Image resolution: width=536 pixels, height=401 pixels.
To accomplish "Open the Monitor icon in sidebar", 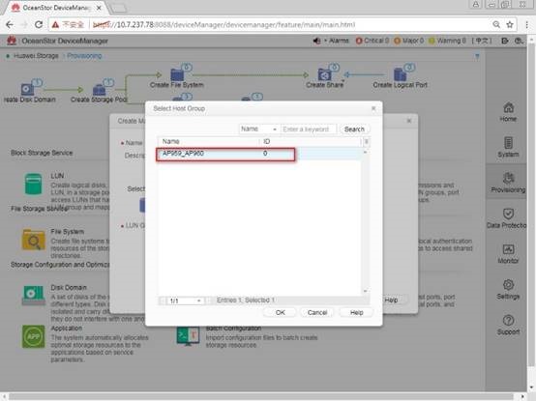I will (508, 249).
